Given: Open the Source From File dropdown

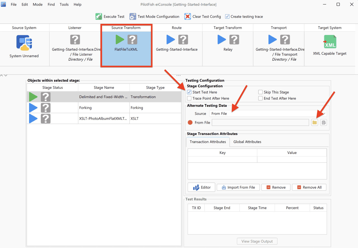Looking at the screenshot, I should coord(268,113).
